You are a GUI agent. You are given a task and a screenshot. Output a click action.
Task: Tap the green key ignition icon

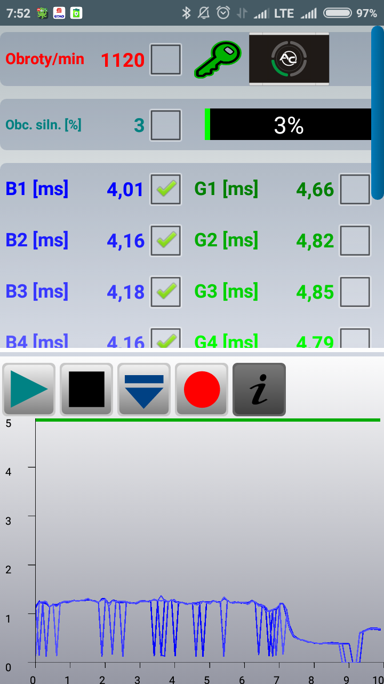click(218, 59)
